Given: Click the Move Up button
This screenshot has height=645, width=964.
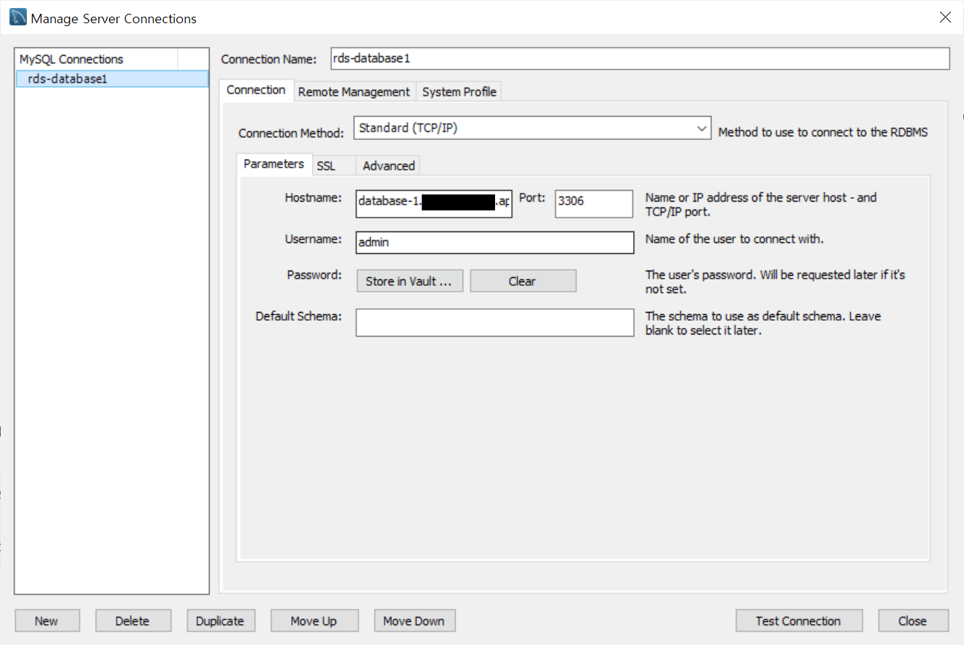Looking at the screenshot, I should tap(314, 621).
